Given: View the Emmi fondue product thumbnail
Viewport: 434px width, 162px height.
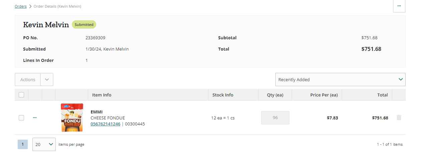Looking at the screenshot, I should pyautogui.click(x=72, y=117).
